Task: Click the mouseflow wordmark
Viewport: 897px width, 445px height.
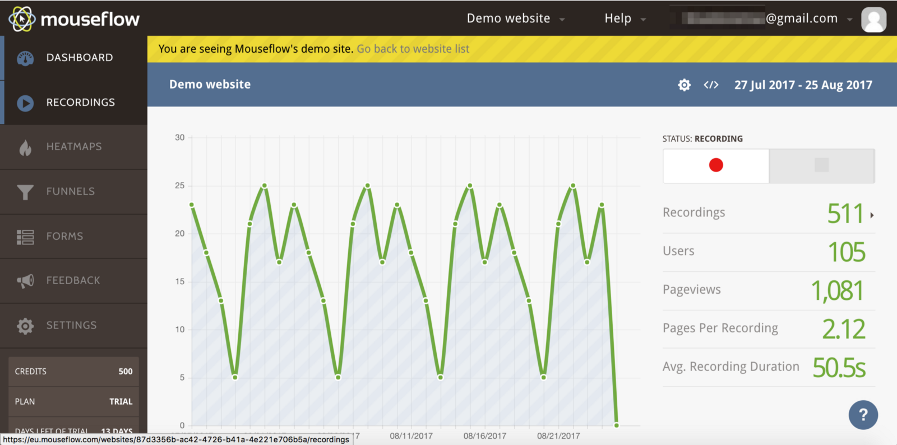Action: click(90, 20)
